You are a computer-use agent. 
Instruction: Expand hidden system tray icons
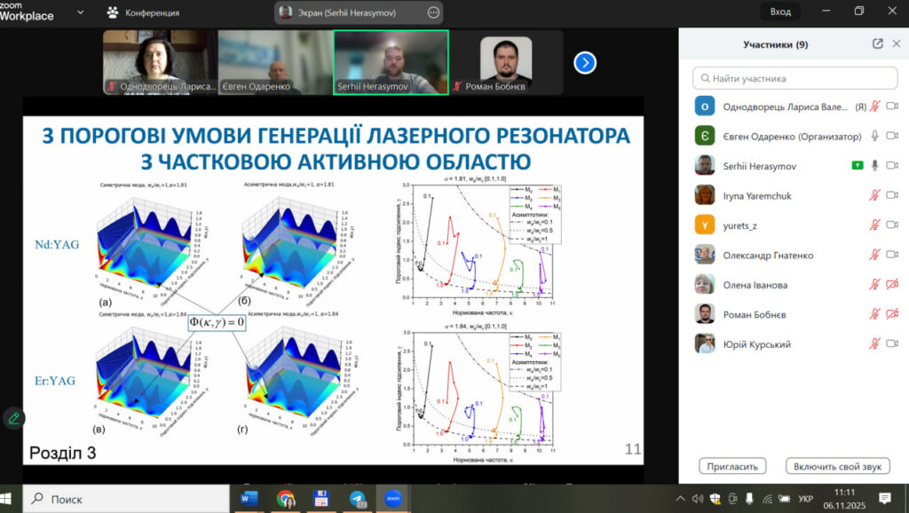(x=680, y=499)
